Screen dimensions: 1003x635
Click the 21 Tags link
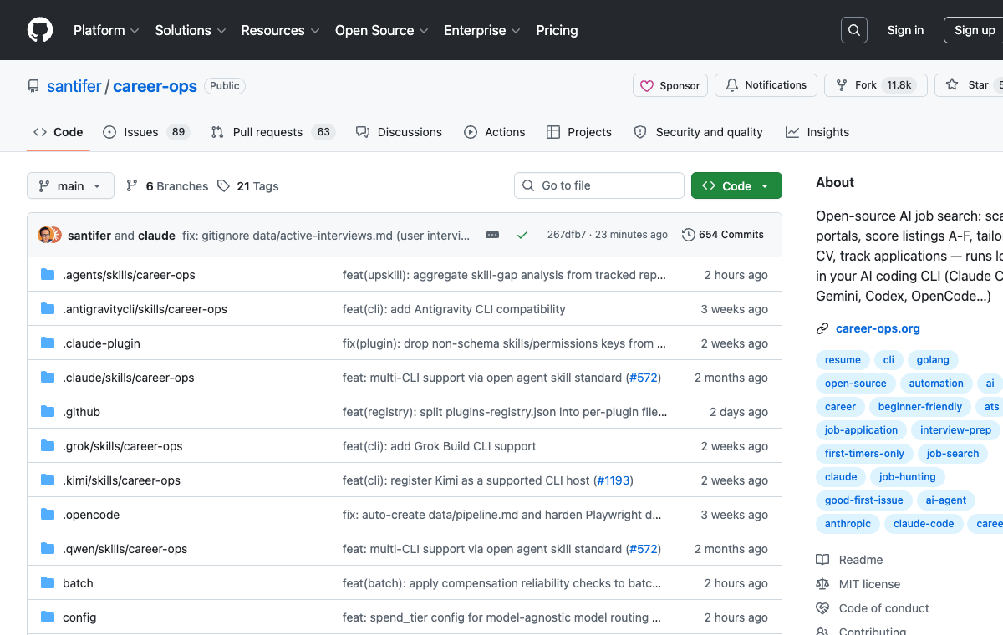point(248,186)
